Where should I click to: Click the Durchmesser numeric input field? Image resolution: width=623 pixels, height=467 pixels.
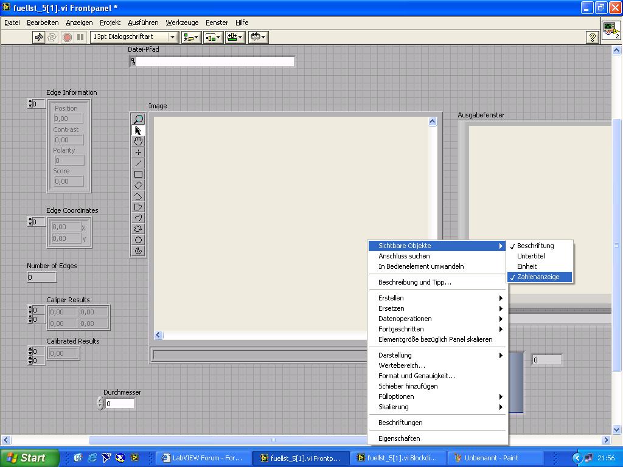coord(120,404)
